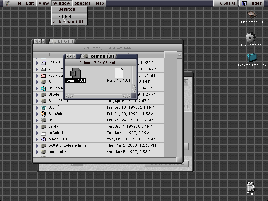Image resolution: width=268 pixels, height=201 pixels.
Task: Click the first I/OS X folder icon
Action: 43,63
